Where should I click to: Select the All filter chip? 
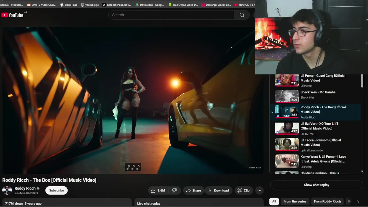pos(274,201)
